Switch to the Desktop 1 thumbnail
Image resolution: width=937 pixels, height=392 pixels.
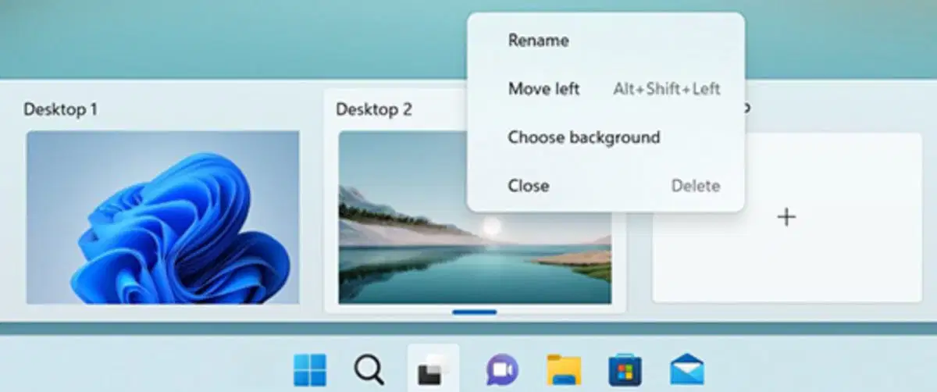coord(162,217)
